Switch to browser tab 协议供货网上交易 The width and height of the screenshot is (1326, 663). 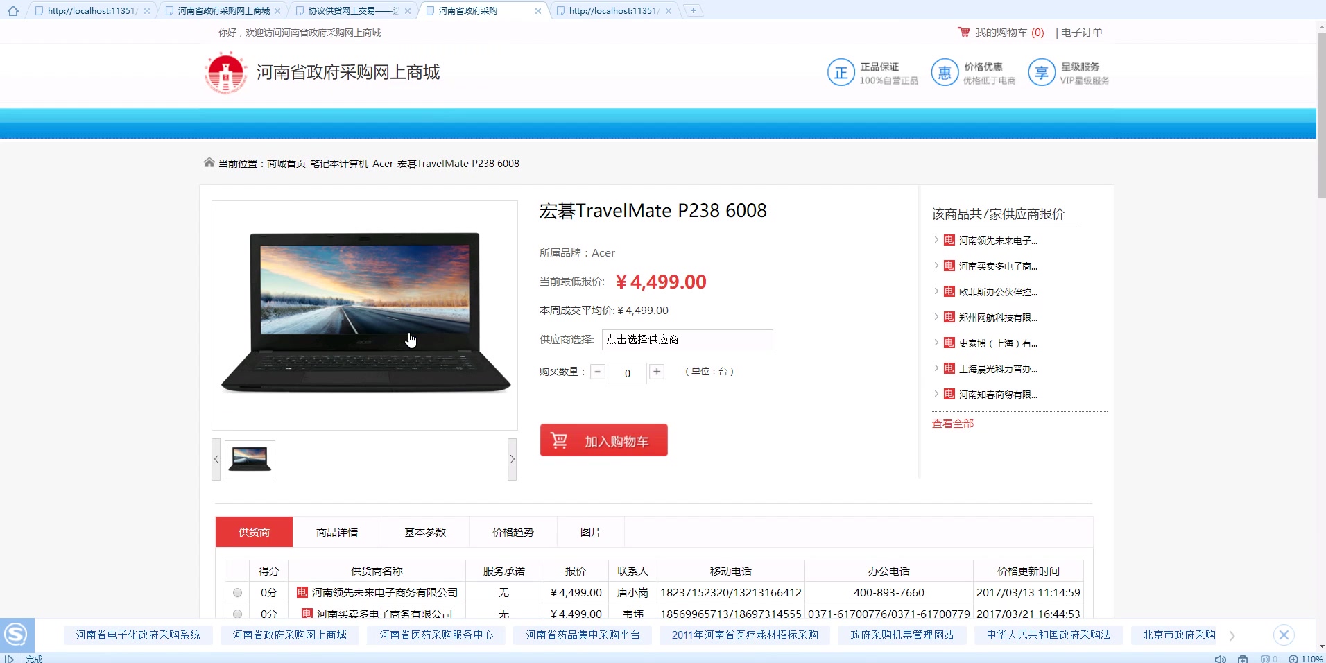pos(353,11)
